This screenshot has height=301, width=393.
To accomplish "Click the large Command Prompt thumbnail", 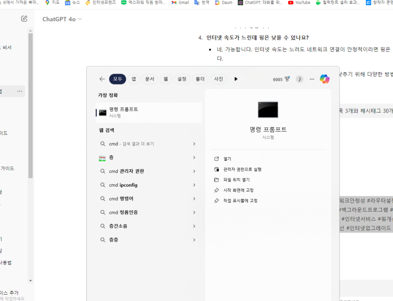I will point(268,110).
